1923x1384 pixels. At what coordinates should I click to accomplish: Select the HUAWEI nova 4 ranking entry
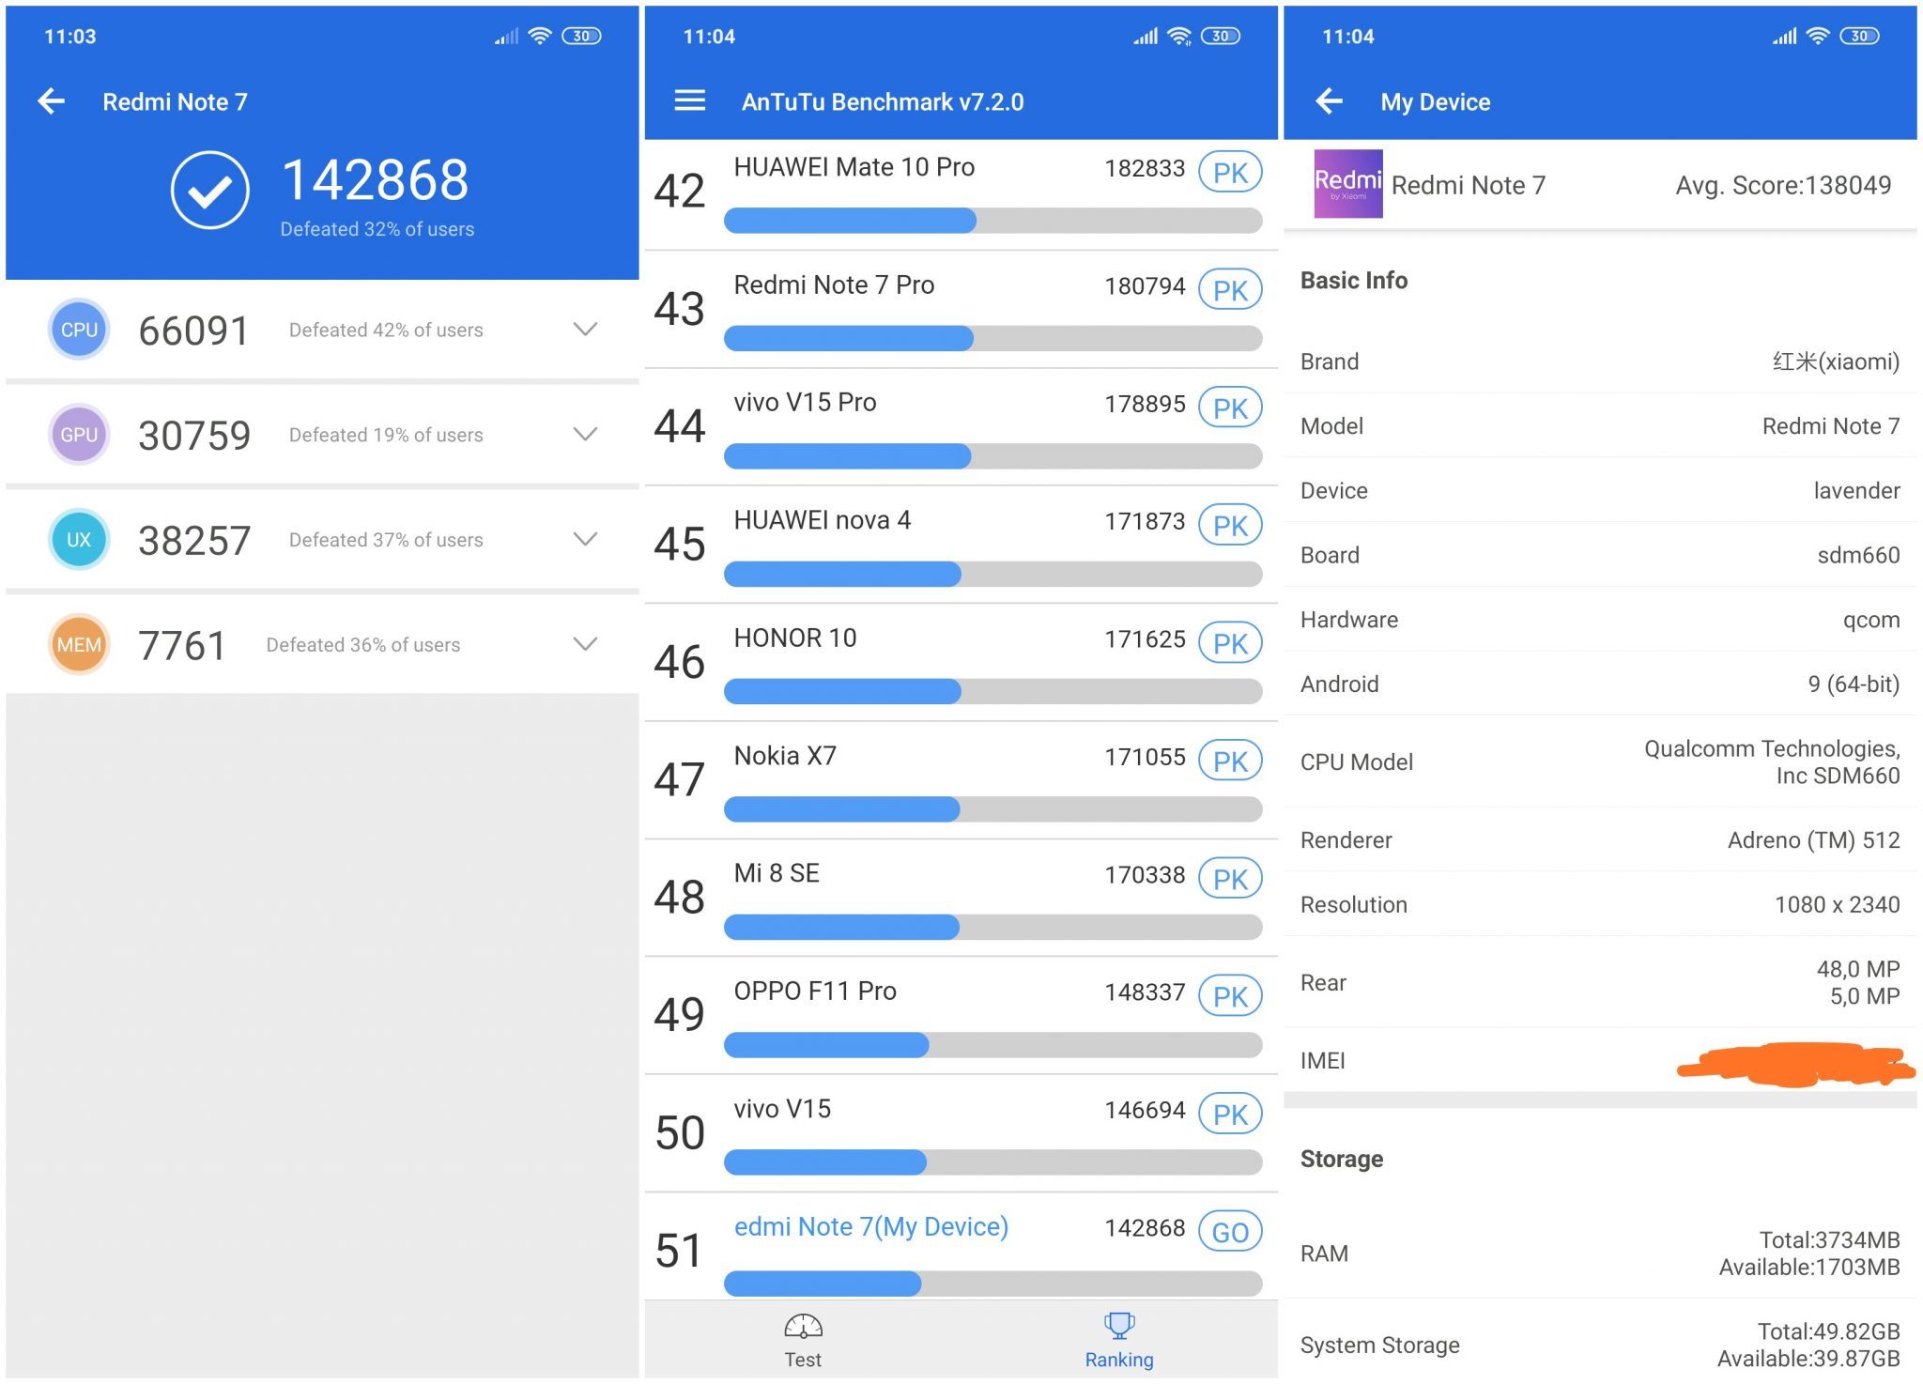tap(961, 545)
